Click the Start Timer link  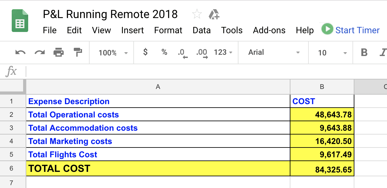point(357,30)
